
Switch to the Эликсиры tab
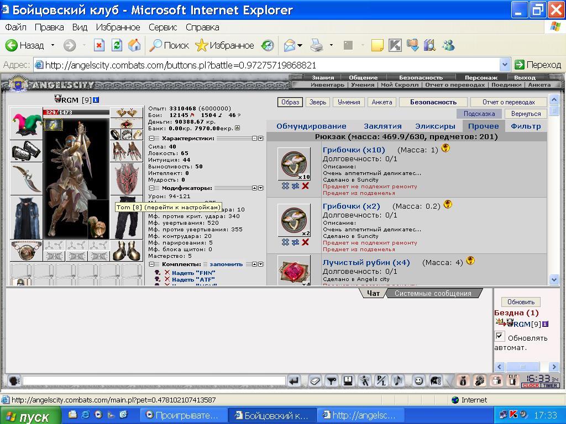435,126
